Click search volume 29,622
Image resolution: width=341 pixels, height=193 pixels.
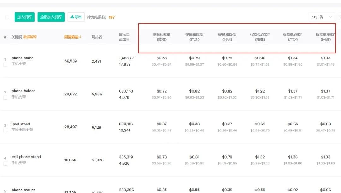click(x=70, y=94)
